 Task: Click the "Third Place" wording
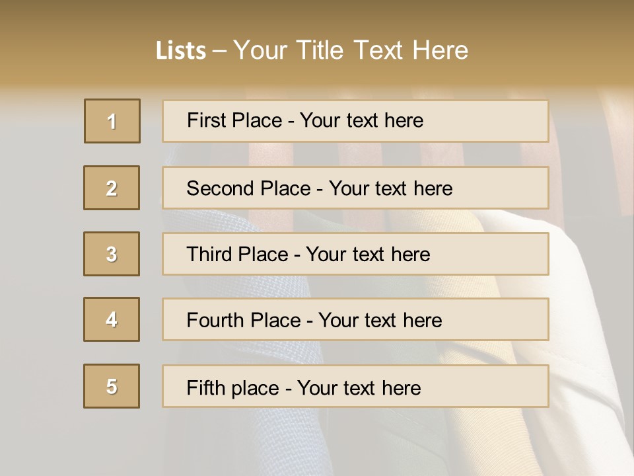(x=237, y=254)
